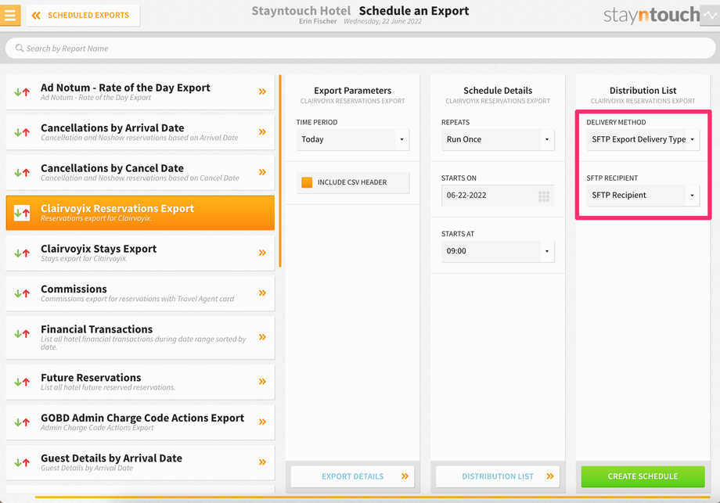Click the double chevron on Guest Details by Arrival Date
Viewport: 720px width, 503px height.
(x=262, y=462)
